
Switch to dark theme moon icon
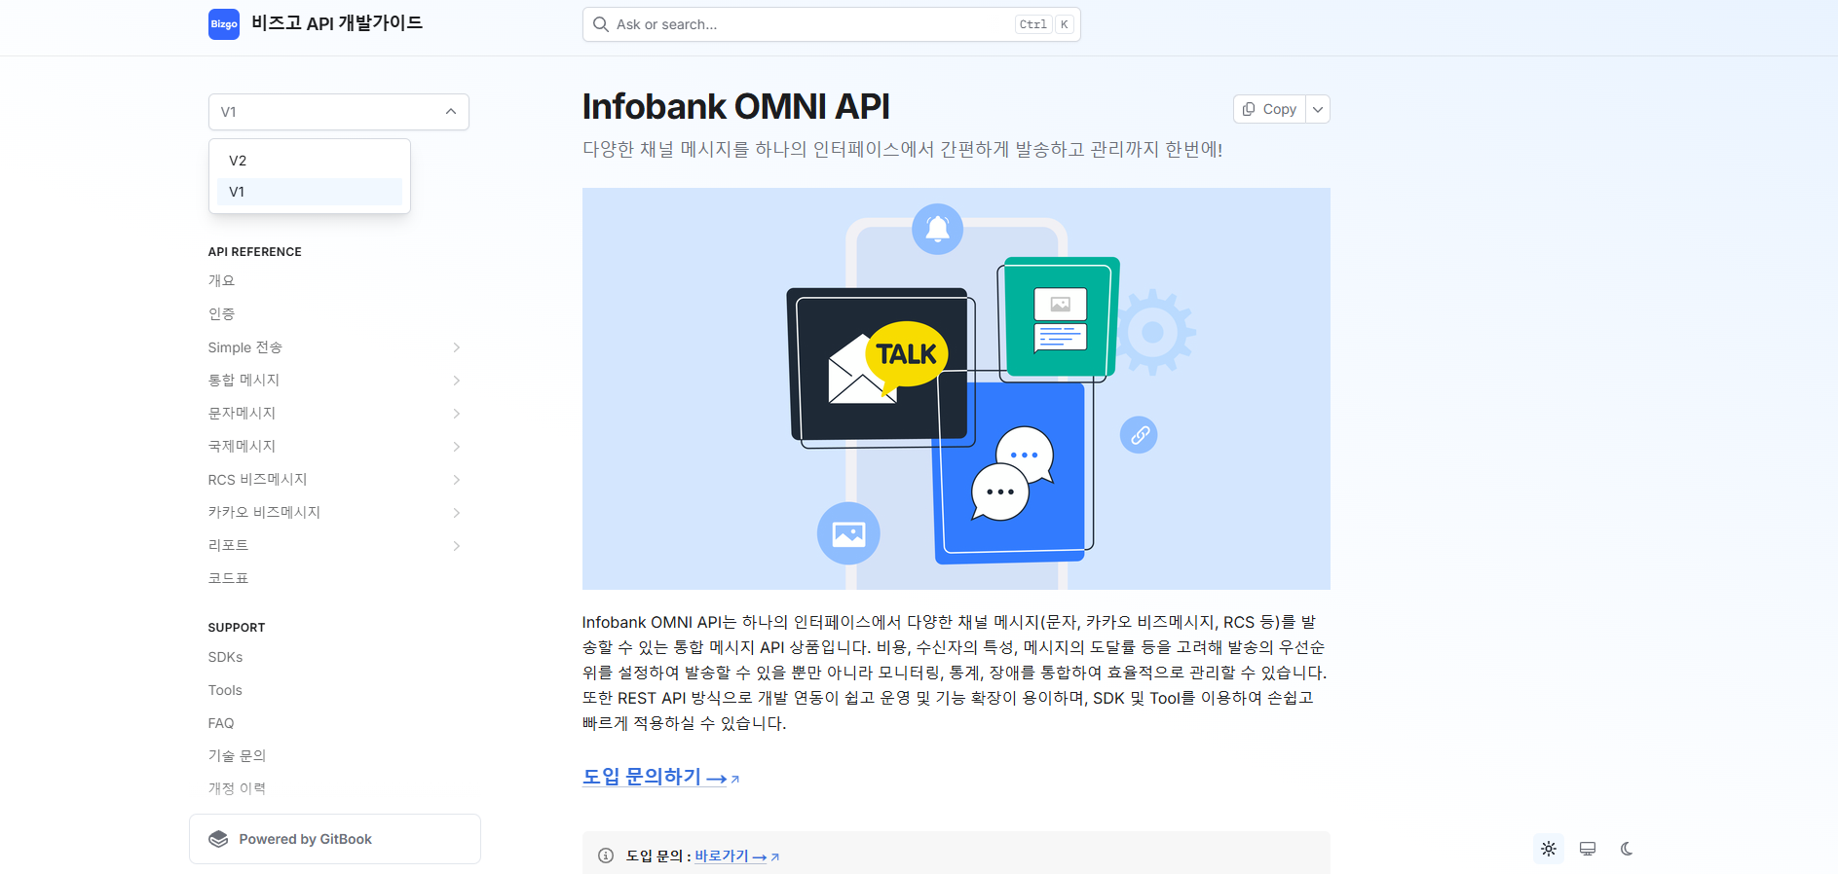pyautogui.click(x=1627, y=849)
